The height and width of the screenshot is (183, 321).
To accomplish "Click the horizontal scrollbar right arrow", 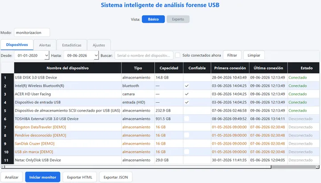I will click(x=317, y=167).
